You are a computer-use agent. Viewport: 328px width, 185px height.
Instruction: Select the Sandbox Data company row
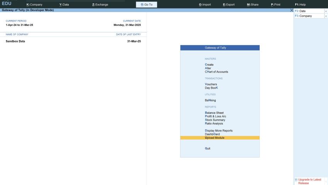(x=73, y=41)
